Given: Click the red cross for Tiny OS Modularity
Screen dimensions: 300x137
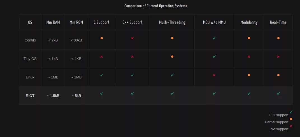Looking at the screenshot, I should 249,57.
